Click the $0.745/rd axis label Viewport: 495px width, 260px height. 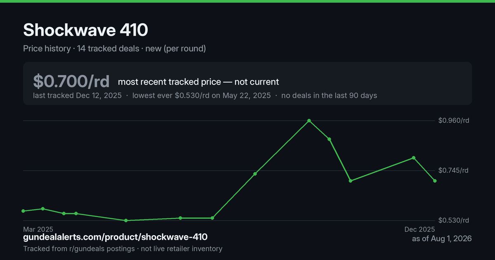pos(454,170)
